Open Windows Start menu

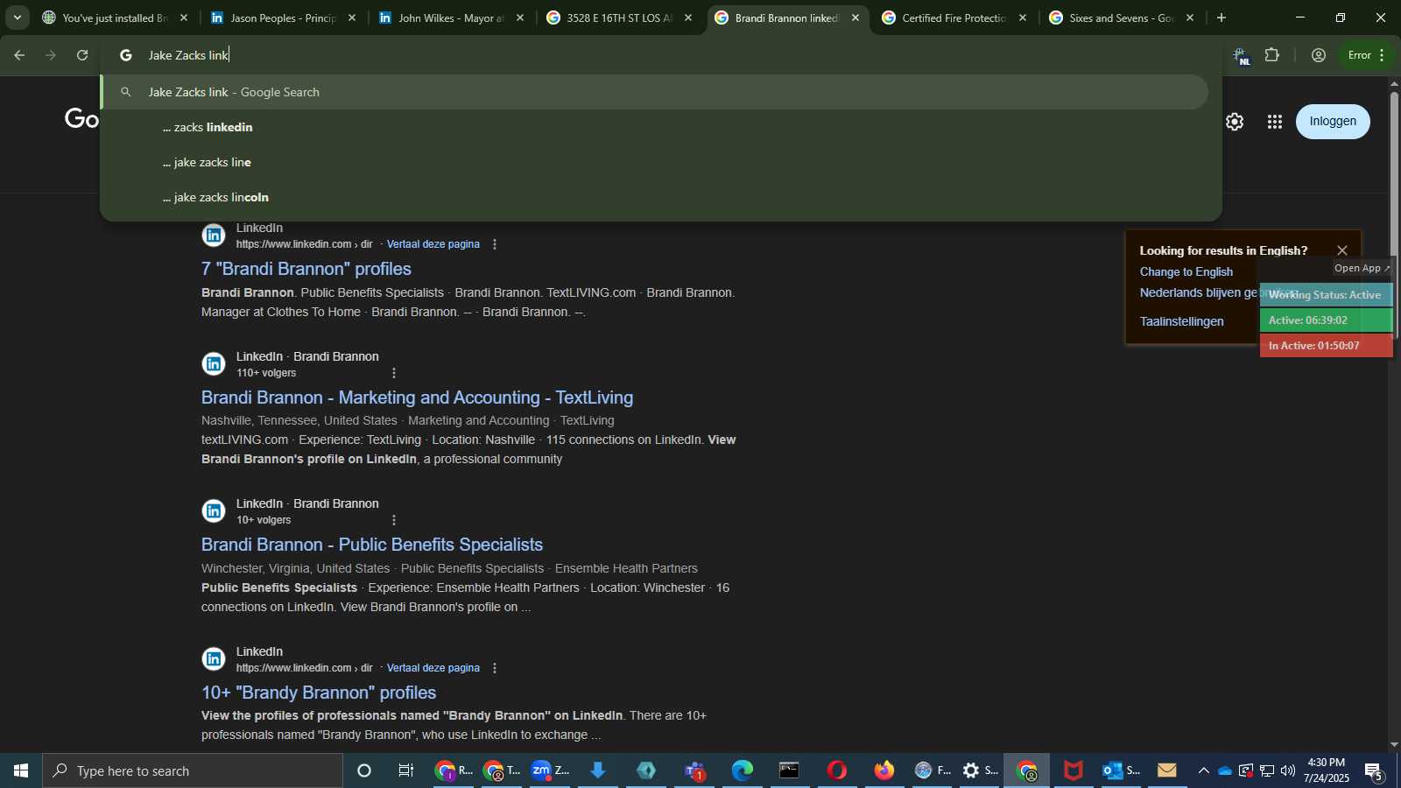[21, 770]
